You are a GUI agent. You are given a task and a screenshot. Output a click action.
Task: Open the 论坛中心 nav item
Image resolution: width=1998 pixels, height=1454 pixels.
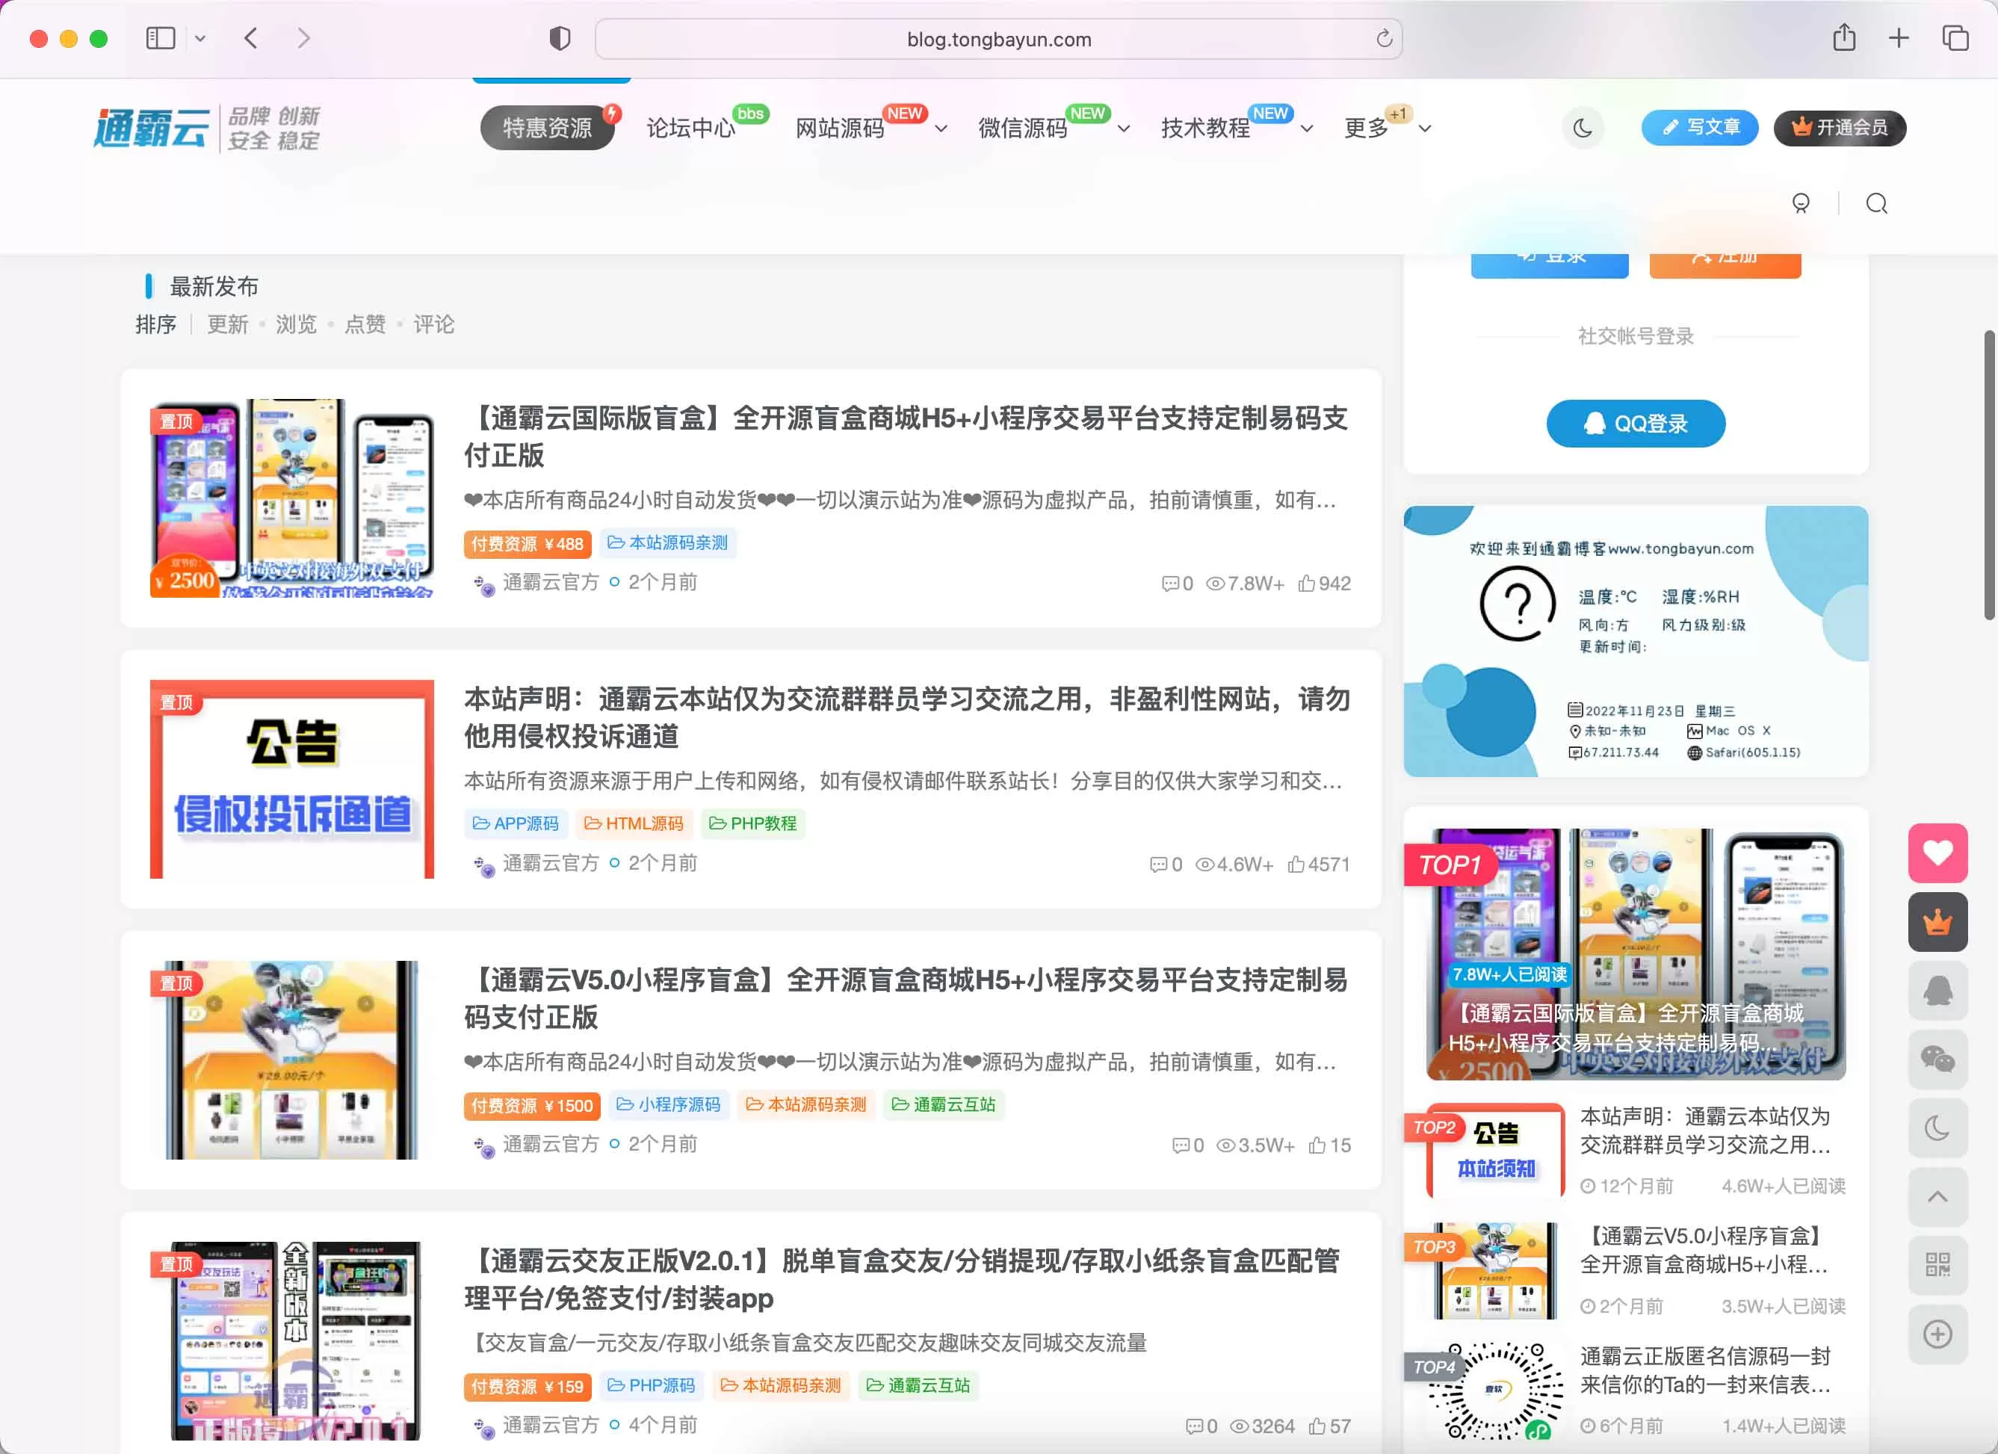690,129
